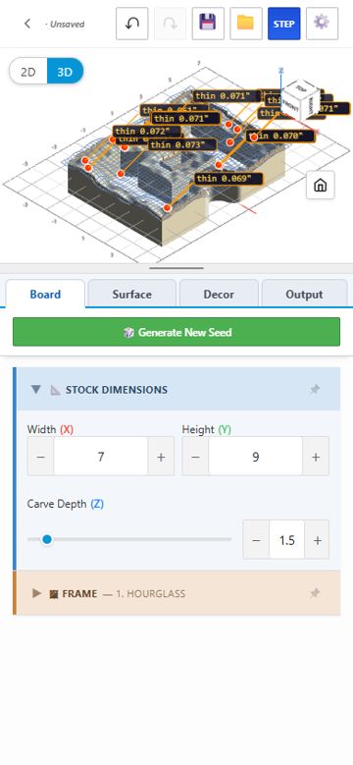Switch viewport to 2D mode
The image size is (353, 765).
[28, 72]
